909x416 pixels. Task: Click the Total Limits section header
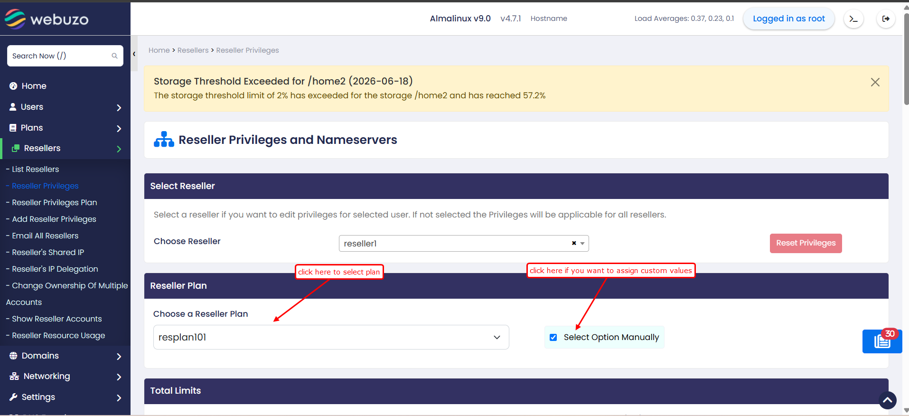tap(516, 391)
